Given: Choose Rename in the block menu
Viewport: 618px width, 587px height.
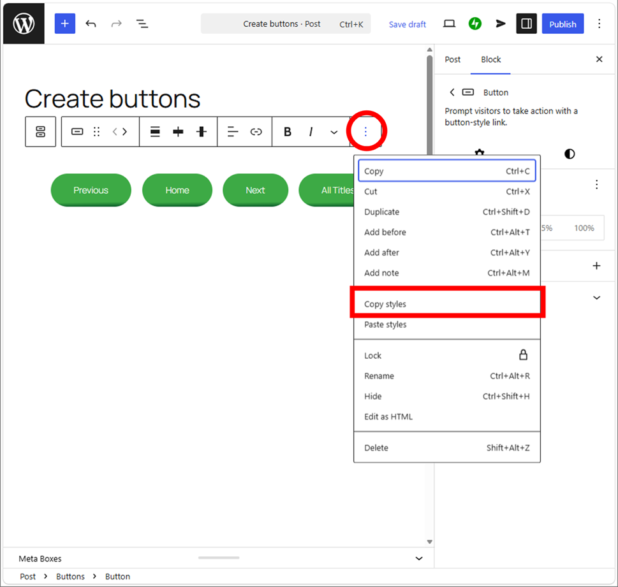Looking at the screenshot, I should point(447,376).
